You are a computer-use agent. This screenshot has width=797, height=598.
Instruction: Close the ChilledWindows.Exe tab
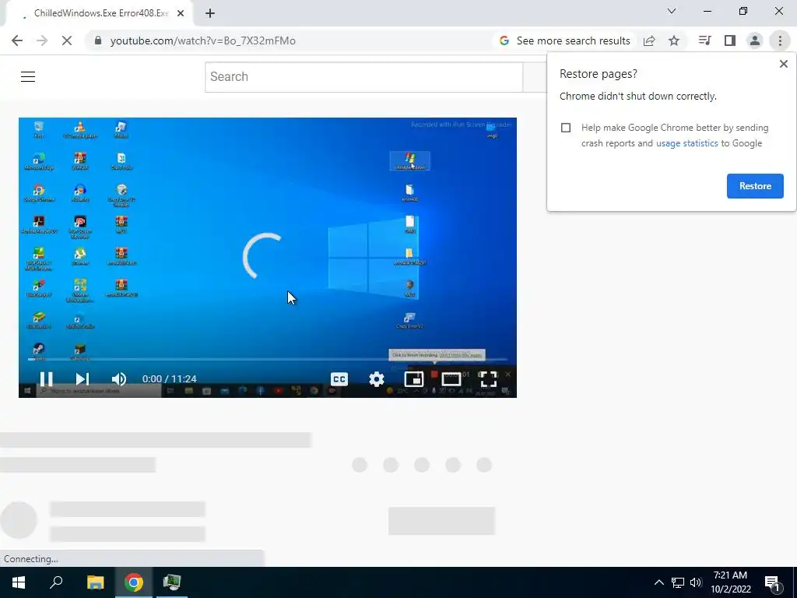coord(181,13)
